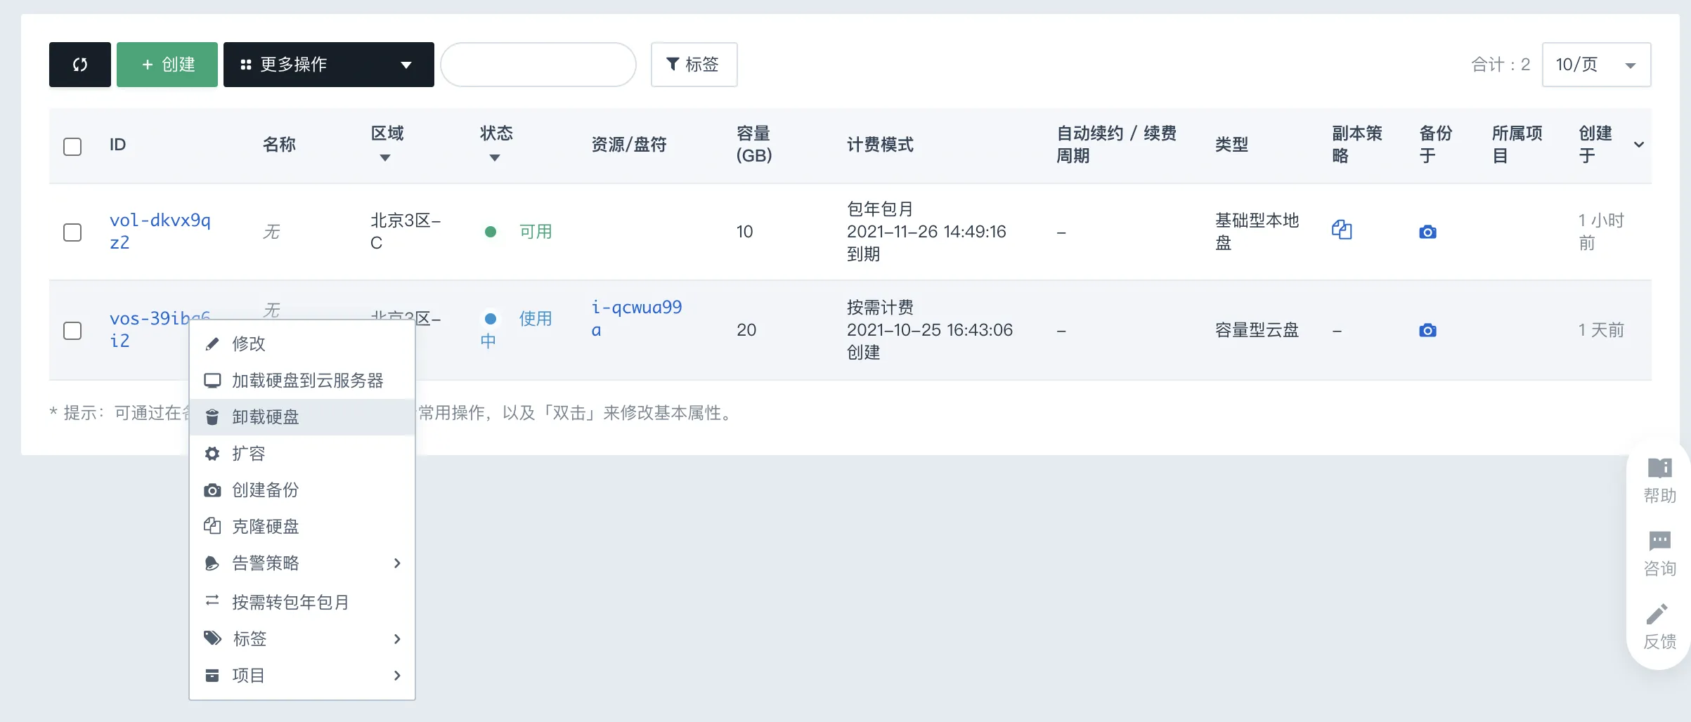Open the 更多操作 dropdown
1691x722 pixels.
(x=328, y=65)
